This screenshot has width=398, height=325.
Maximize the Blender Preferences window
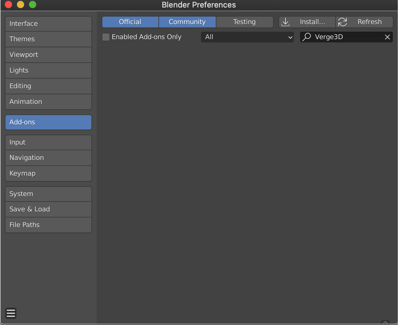pos(33,5)
